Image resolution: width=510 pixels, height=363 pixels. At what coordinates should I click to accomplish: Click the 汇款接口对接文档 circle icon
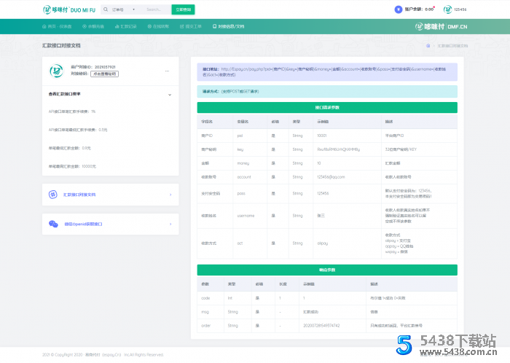click(x=52, y=195)
